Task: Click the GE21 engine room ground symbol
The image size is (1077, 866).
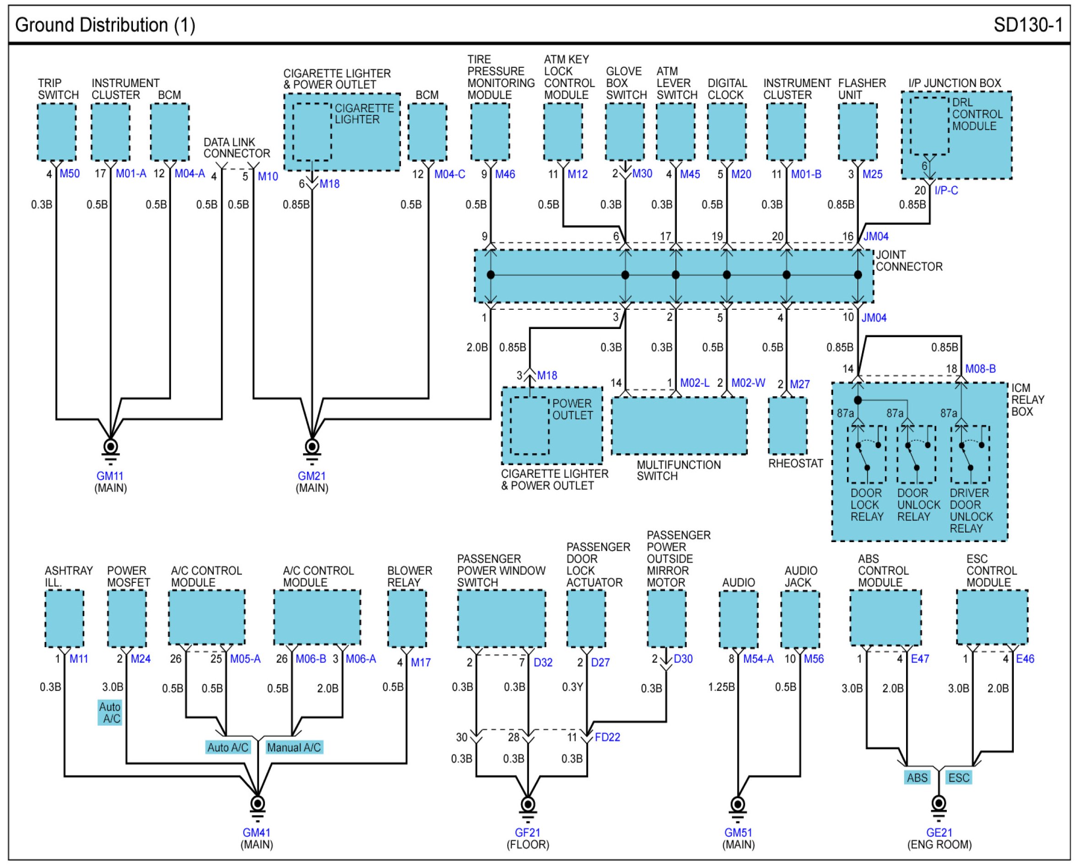Action: tap(939, 804)
